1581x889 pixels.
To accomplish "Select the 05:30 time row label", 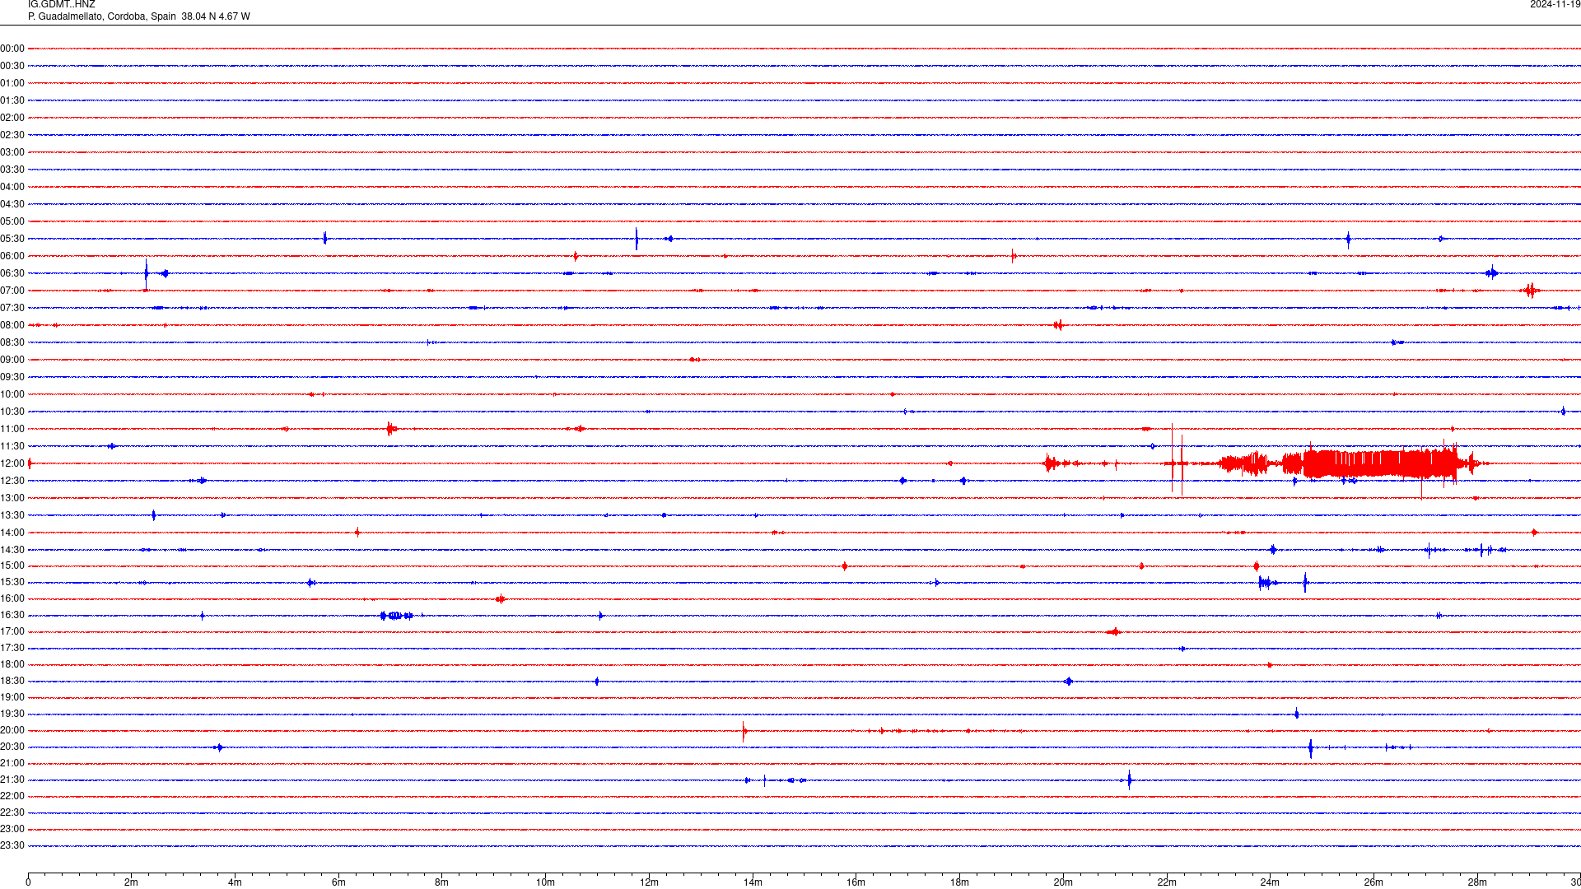I will 12,239.
